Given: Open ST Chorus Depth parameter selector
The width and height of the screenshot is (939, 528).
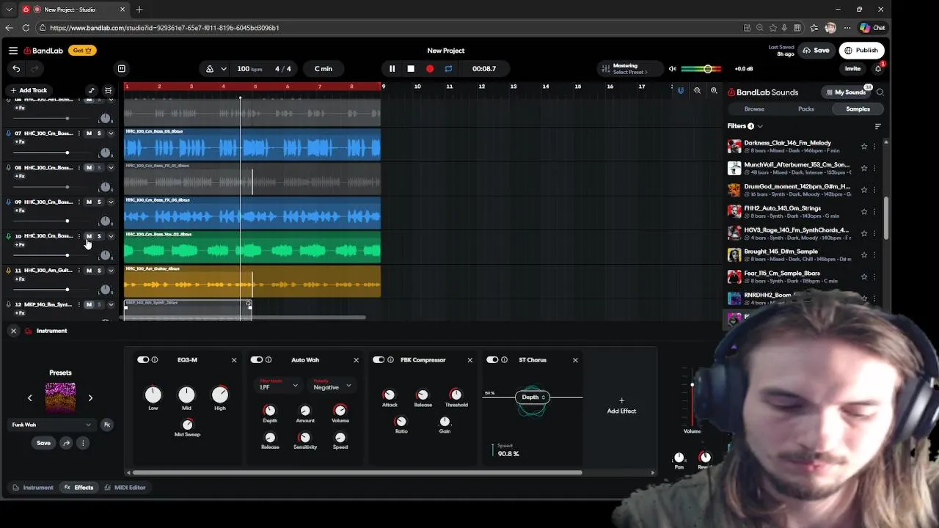Looking at the screenshot, I should click(533, 397).
